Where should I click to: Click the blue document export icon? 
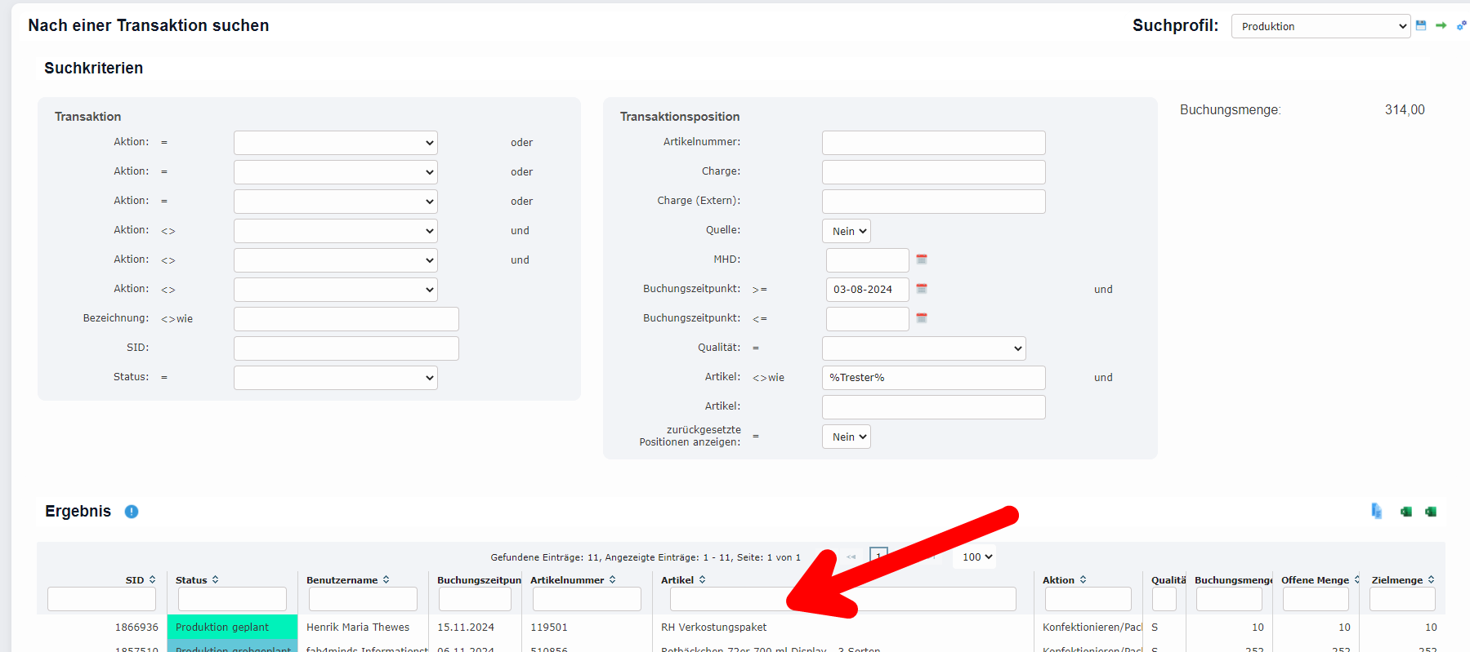1377,511
